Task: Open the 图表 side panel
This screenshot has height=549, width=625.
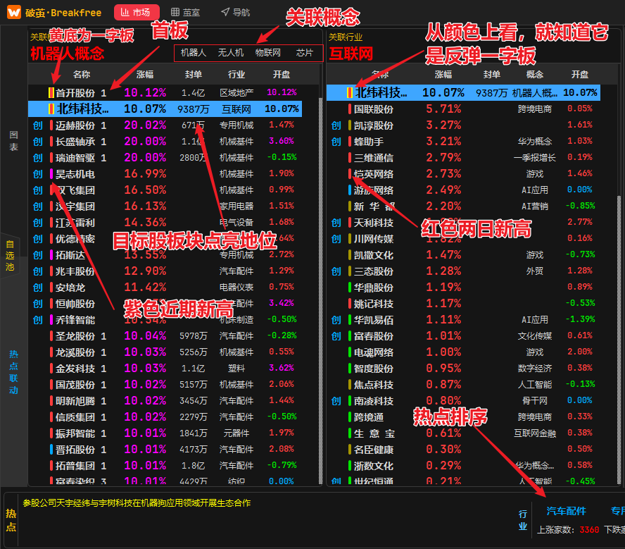Action: click(x=13, y=141)
